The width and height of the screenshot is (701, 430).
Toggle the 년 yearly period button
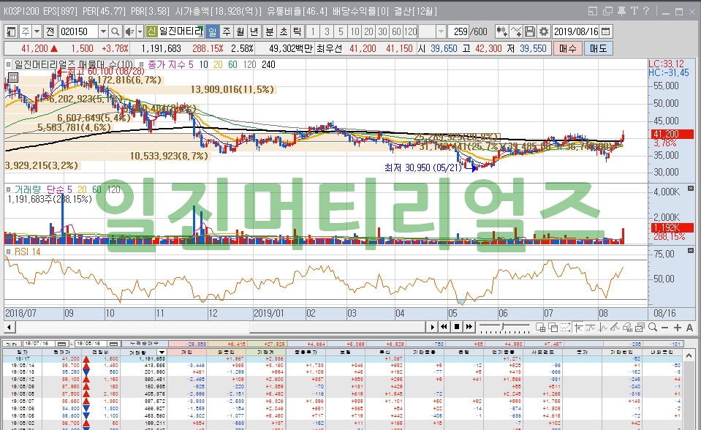point(254,31)
